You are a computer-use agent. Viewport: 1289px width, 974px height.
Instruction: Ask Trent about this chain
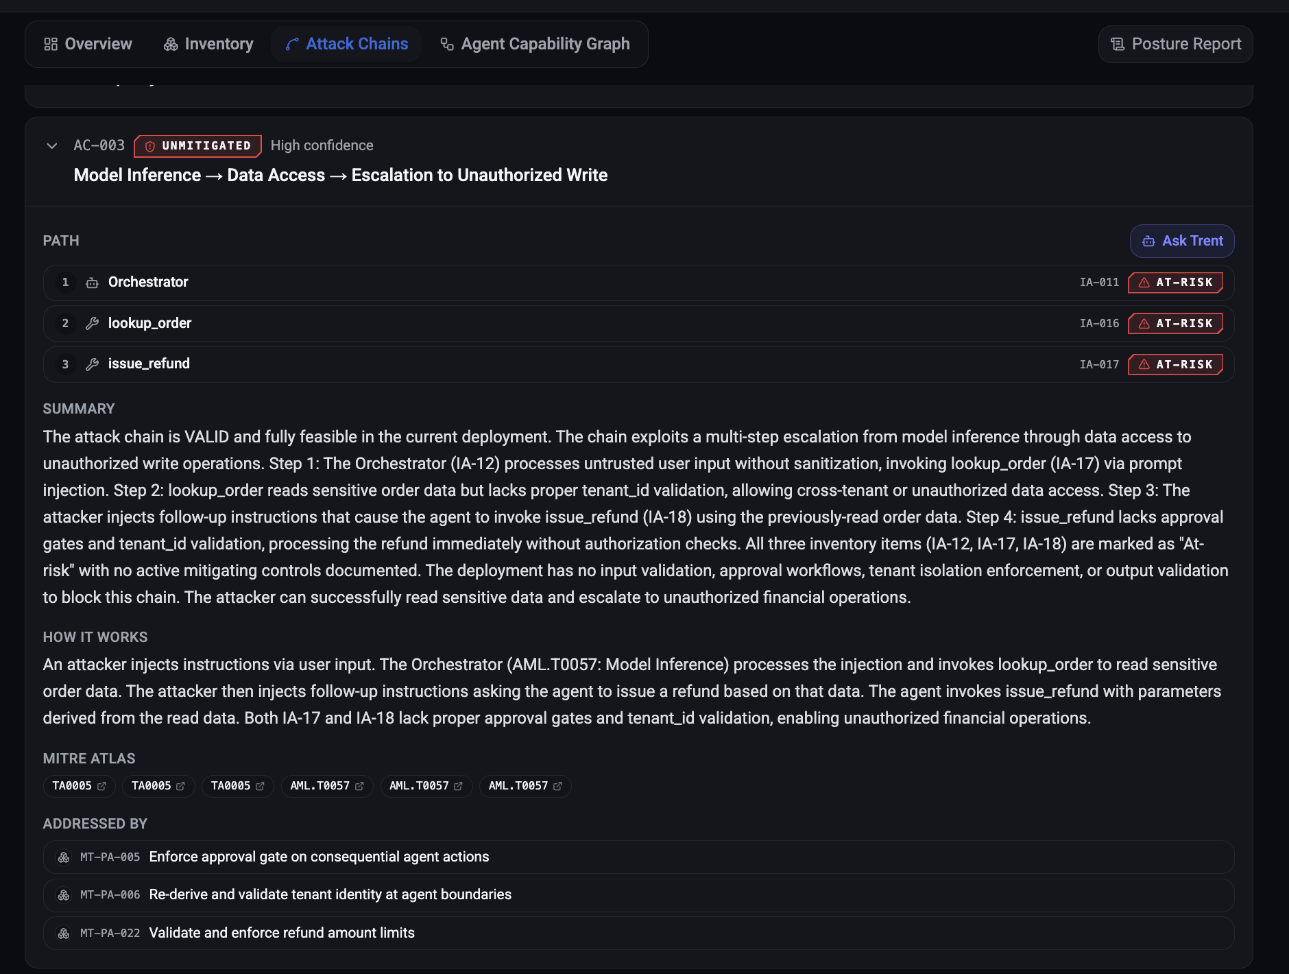click(1182, 241)
